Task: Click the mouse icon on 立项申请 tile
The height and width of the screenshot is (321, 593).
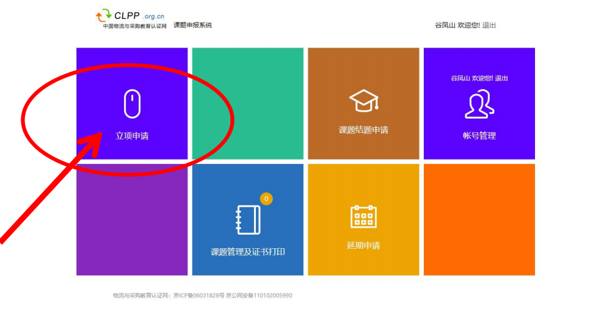Action: tap(132, 104)
